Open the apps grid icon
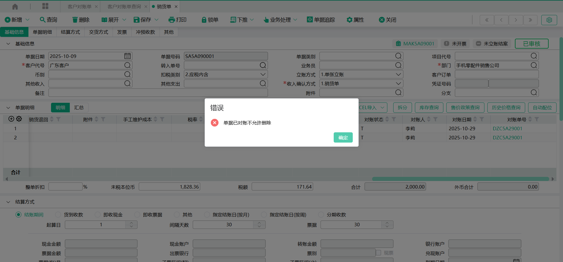 pyautogui.click(x=45, y=6)
